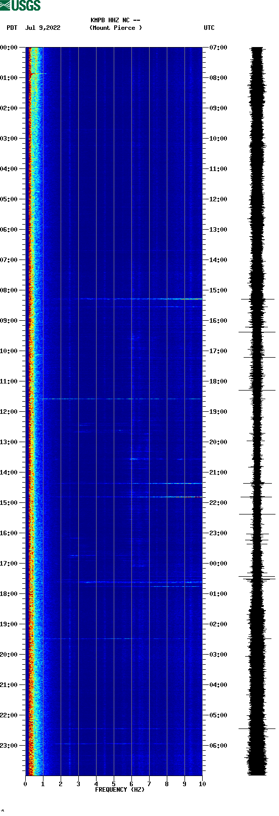Click the Jul 9,2022 date label
Image resolution: width=279 pixels, height=816 pixels.
[x=43, y=28]
